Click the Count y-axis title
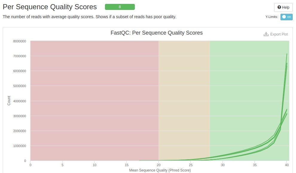This screenshot has width=296, height=173. [9, 101]
